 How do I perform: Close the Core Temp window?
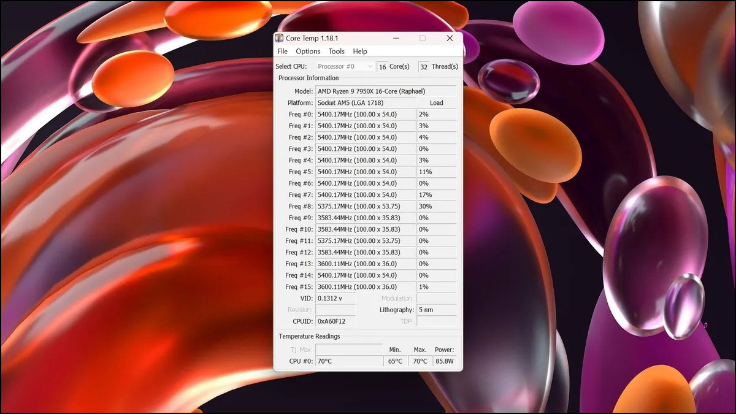click(450, 38)
